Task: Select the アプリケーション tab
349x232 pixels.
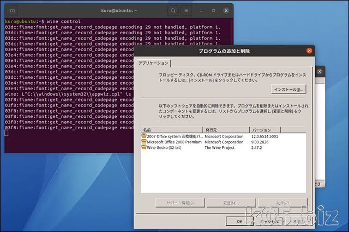Action: 153,63
